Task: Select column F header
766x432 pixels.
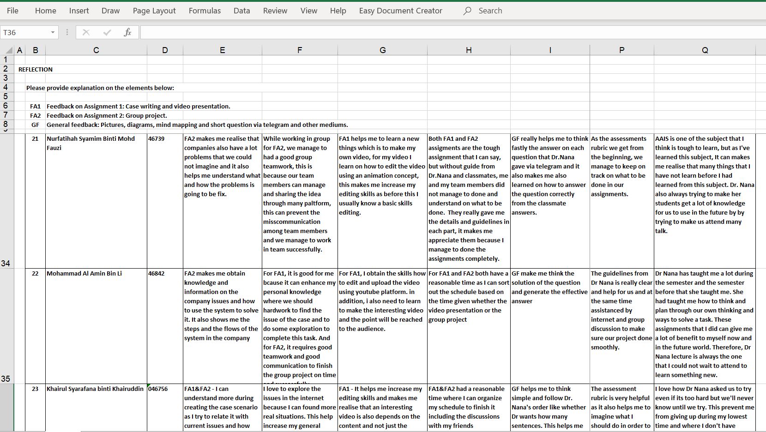Action: point(300,50)
